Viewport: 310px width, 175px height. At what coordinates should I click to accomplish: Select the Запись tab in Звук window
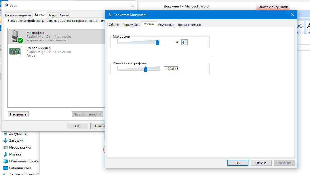tap(39, 15)
